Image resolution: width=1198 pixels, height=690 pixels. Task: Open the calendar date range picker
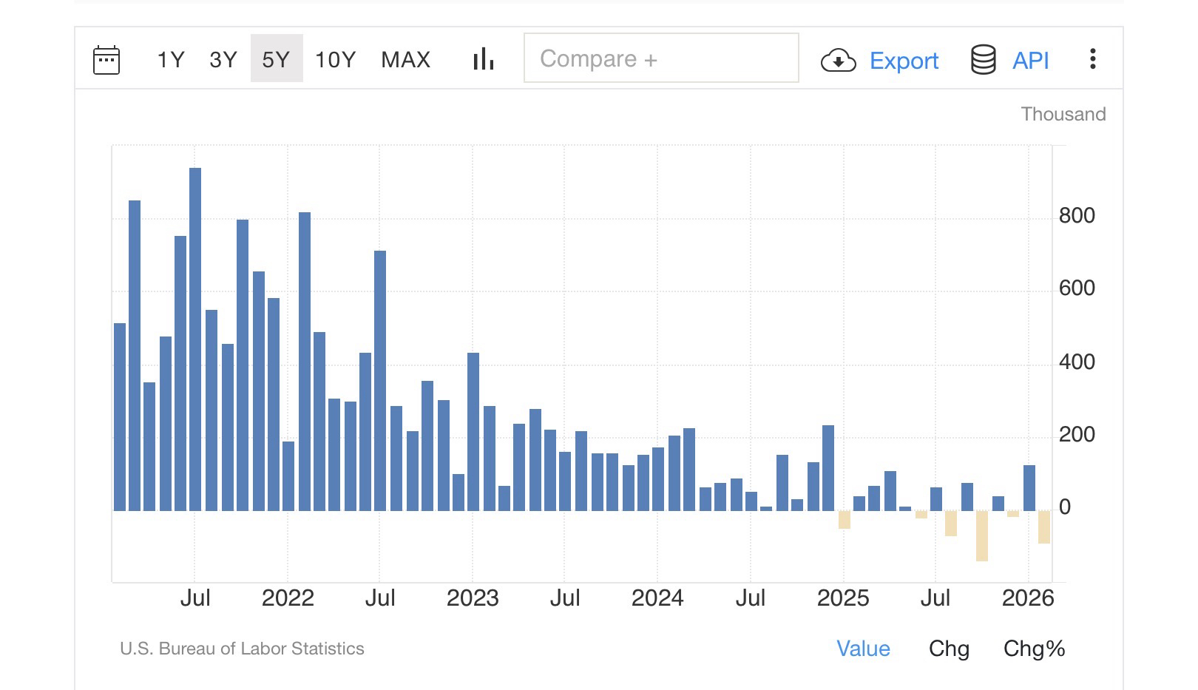106,60
